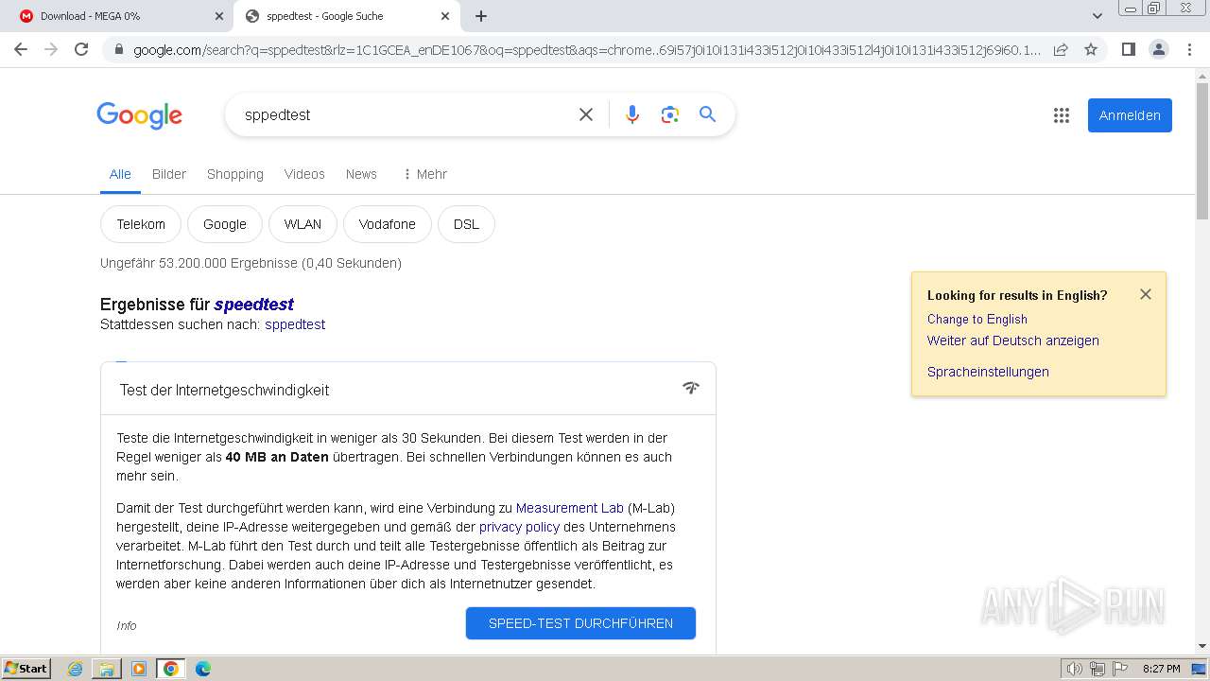Launch media player from taskbar

139,669
